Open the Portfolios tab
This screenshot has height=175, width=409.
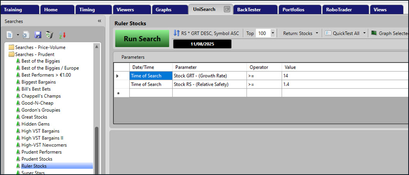tap(294, 10)
